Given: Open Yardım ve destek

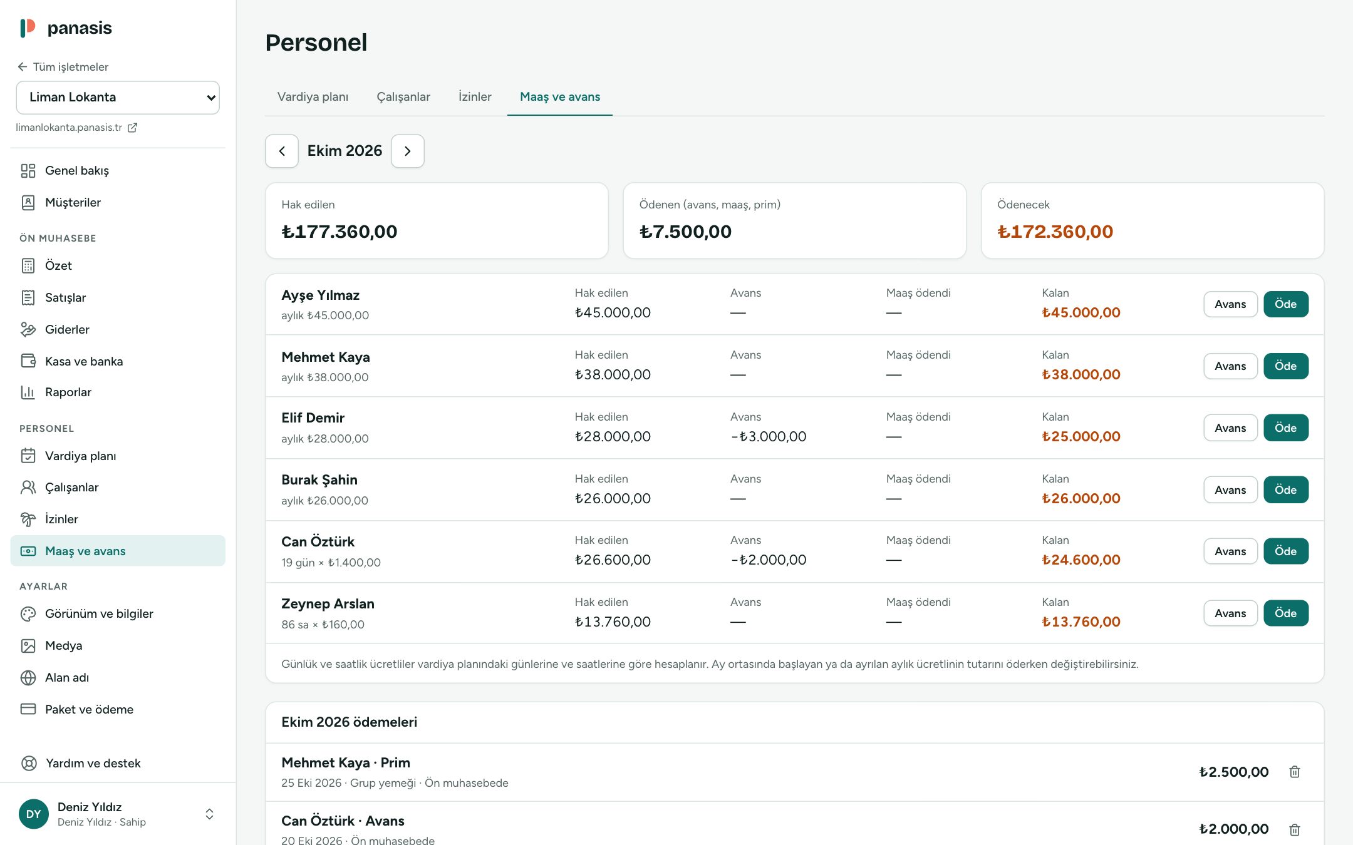Looking at the screenshot, I should coord(118,763).
